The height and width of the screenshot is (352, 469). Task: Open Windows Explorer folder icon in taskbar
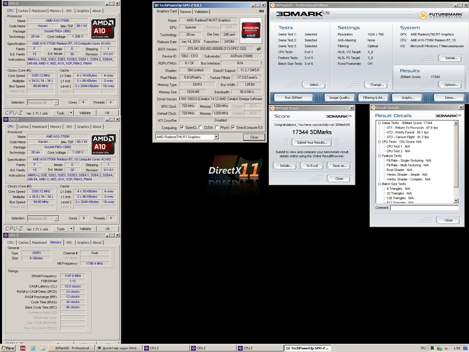(43, 348)
